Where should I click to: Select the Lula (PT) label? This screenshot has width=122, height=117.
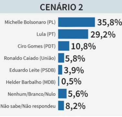click(46, 34)
